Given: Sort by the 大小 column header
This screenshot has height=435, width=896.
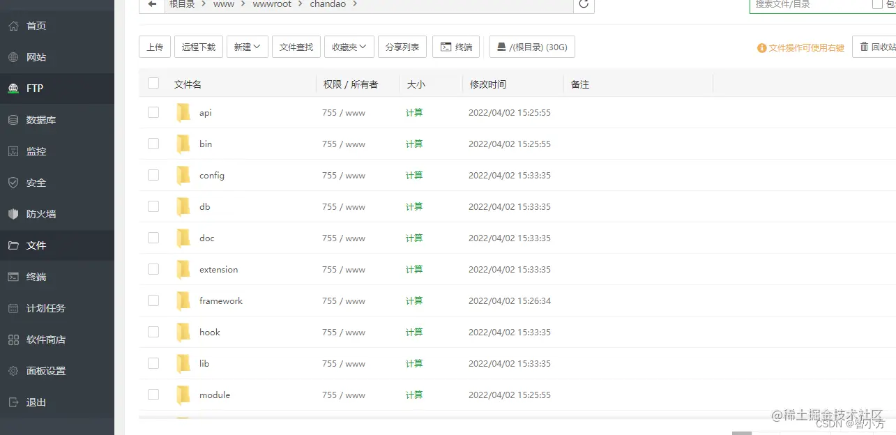Looking at the screenshot, I should tap(416, 84).
